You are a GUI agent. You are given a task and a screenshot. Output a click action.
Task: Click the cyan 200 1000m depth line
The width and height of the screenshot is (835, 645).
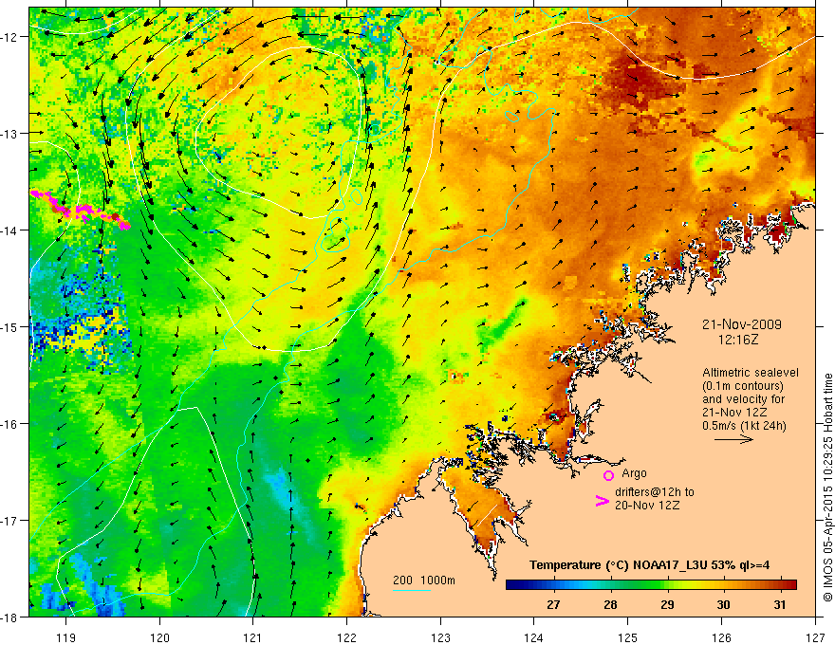pyautogui.click(x=411, y=590)
